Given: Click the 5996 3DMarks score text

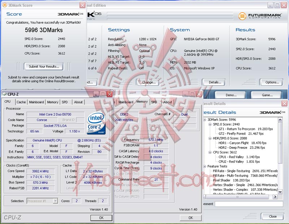Looking at the screenshot, I should tap(44, 30).
